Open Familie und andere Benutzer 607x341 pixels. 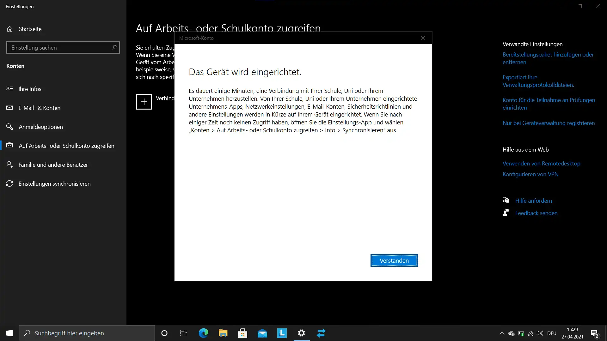click(x=63, y=165)
